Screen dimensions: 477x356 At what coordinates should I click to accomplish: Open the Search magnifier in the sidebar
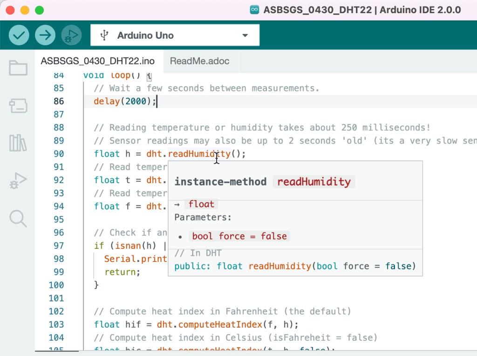click(x=18, y=219)
